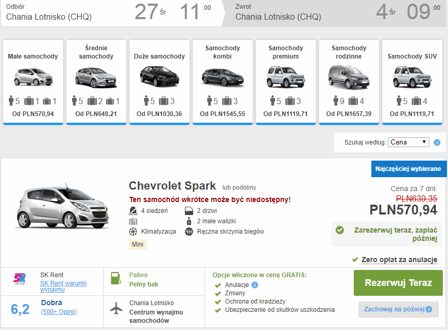The height and width of the screenshot is (330, 448).
Task: Click info icon next to sort dropdown
Action: pyautogui.click(x=437, y=142)
